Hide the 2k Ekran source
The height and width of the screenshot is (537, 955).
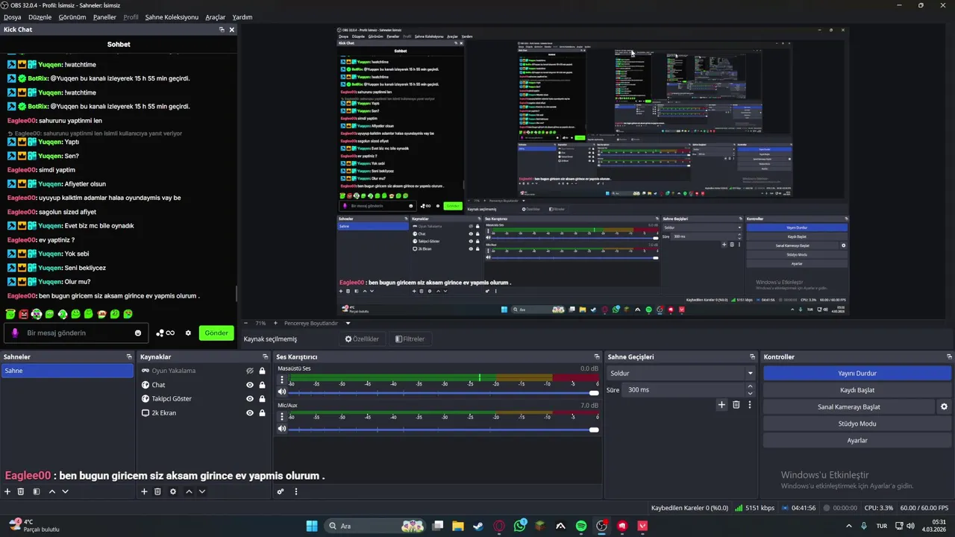[250, 413]
